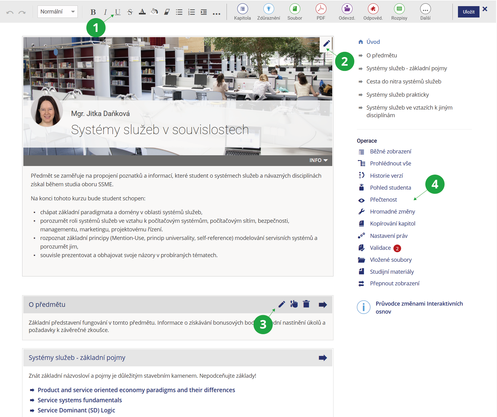Open the text color picker
Image resolution: width=497 pixels, height=417 pixels.
(142, 12)
